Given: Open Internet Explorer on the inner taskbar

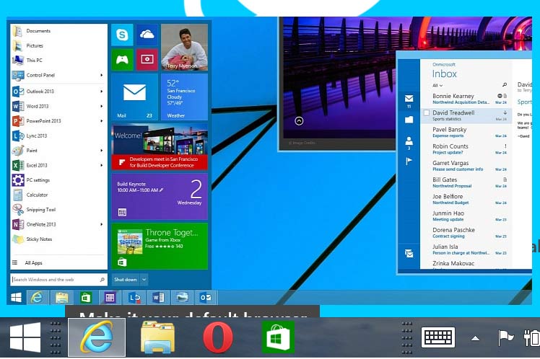Looking at the screenshot, I should pyautogui.click(x=38, y=298).
